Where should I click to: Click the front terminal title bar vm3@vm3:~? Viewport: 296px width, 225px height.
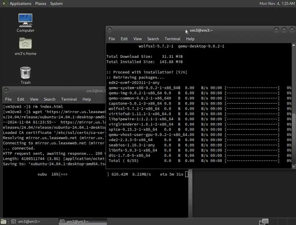pyautogui.click(x=201, y=30)
